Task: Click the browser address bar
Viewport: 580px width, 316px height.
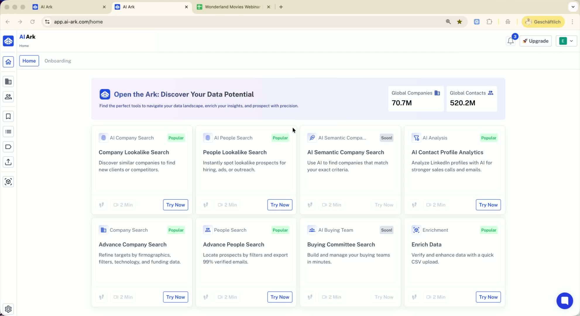Action: 234,22
